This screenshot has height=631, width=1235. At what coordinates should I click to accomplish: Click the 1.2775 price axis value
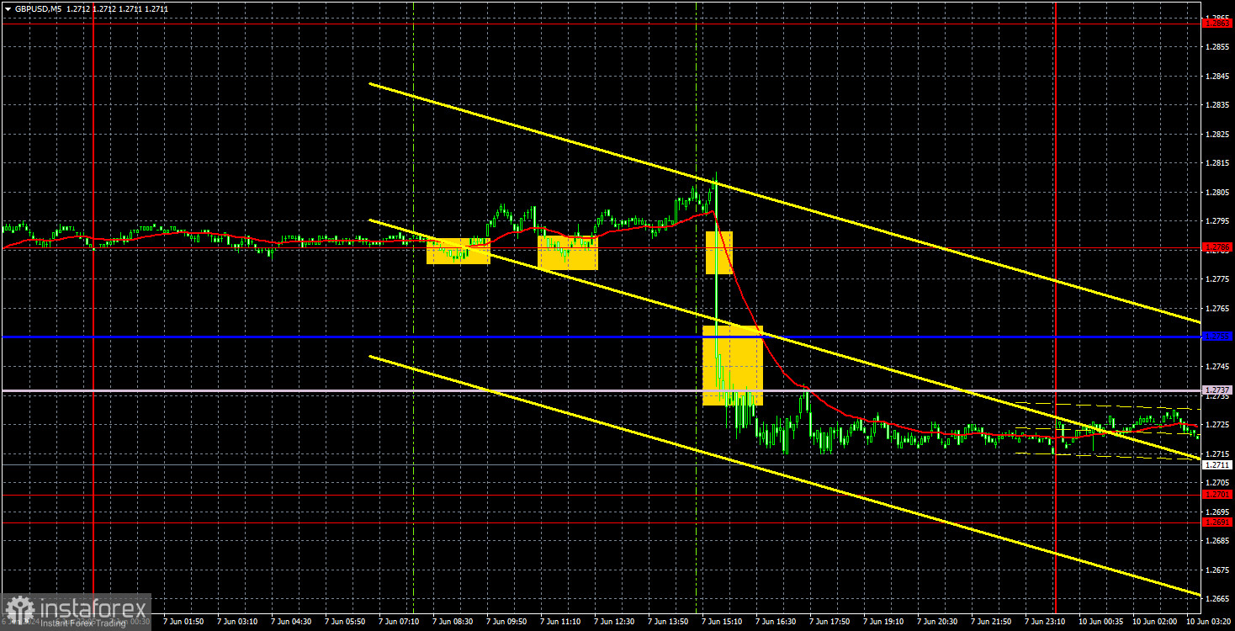pyautogui.click(x=1217, y=279)
